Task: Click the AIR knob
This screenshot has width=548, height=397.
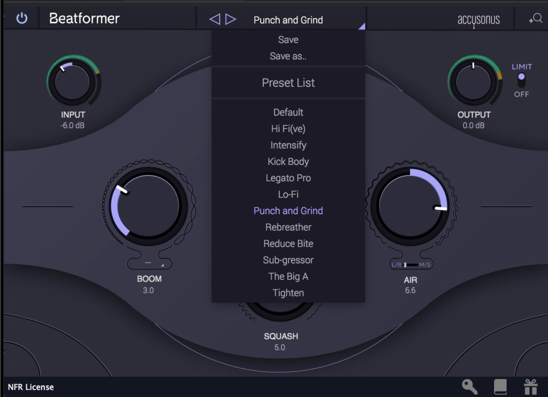Action: pos(410,206)
